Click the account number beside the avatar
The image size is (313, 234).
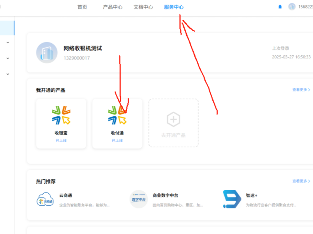coord(305,7)
